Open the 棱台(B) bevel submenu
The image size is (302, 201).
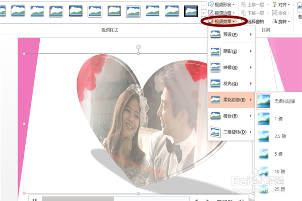(x=231, y=116)
